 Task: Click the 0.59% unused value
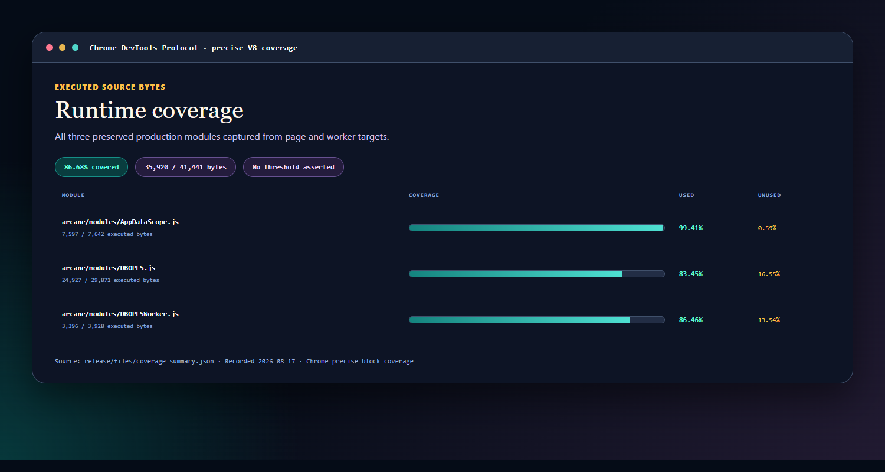pos(767,228)
